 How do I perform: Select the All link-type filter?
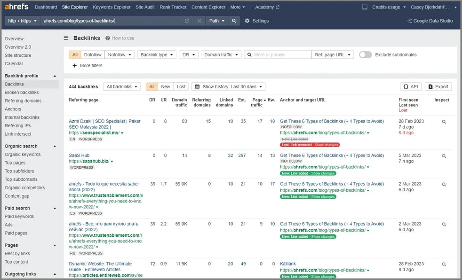[75, 54]
